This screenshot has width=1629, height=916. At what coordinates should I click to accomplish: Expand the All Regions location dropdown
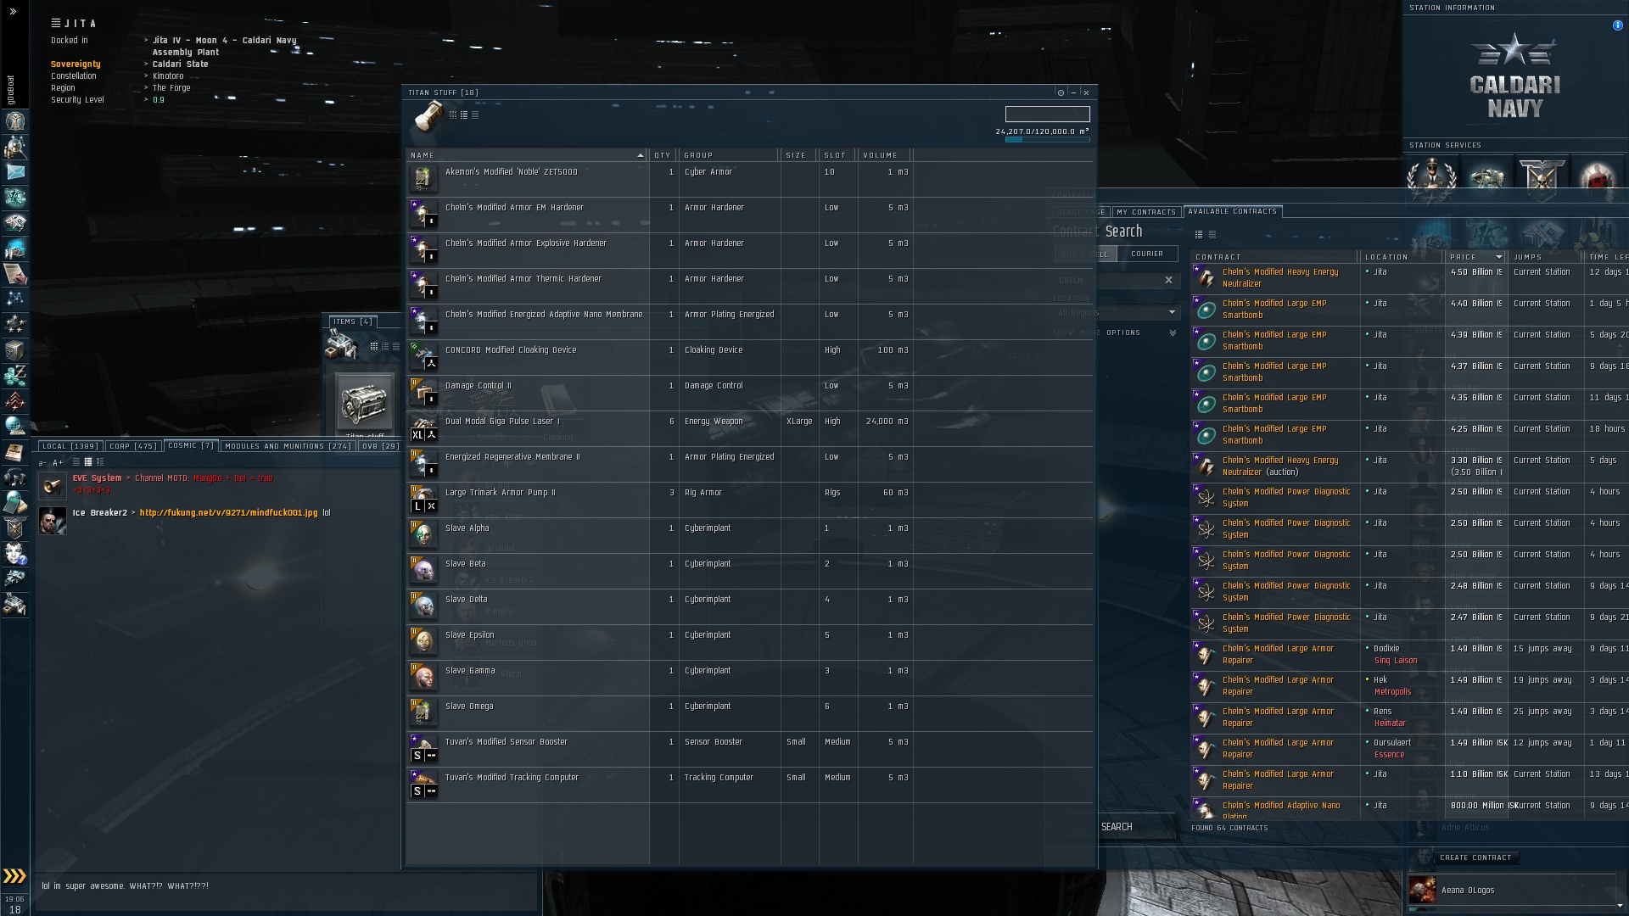[x=1172, y=312]
